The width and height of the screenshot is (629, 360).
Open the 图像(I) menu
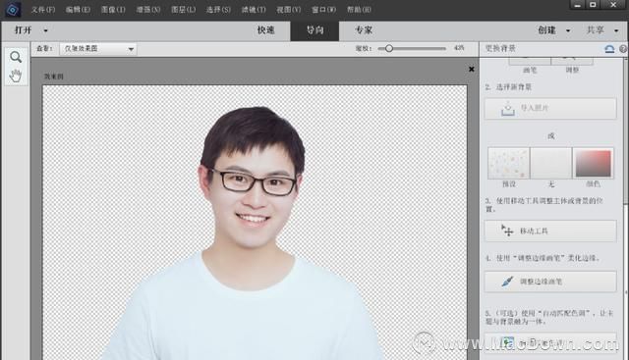113,9
